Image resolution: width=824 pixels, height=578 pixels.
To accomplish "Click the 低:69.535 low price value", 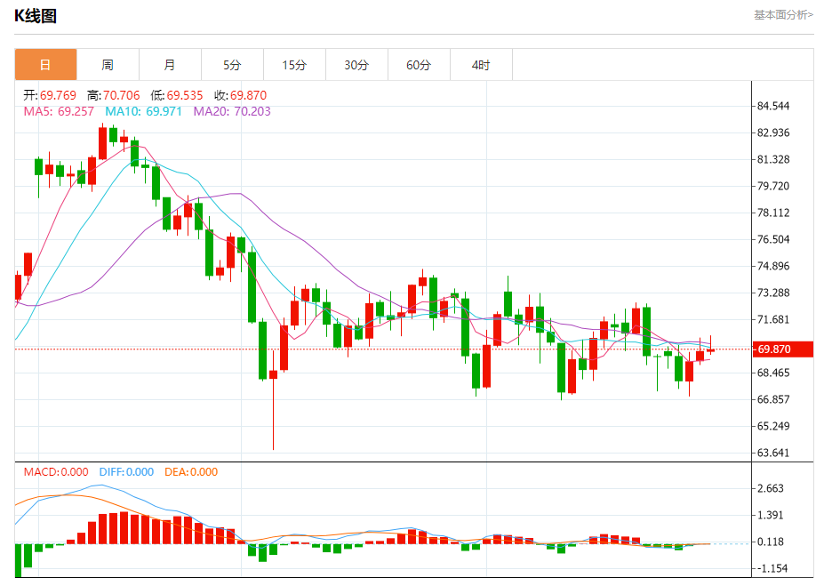I will [177, 95].
